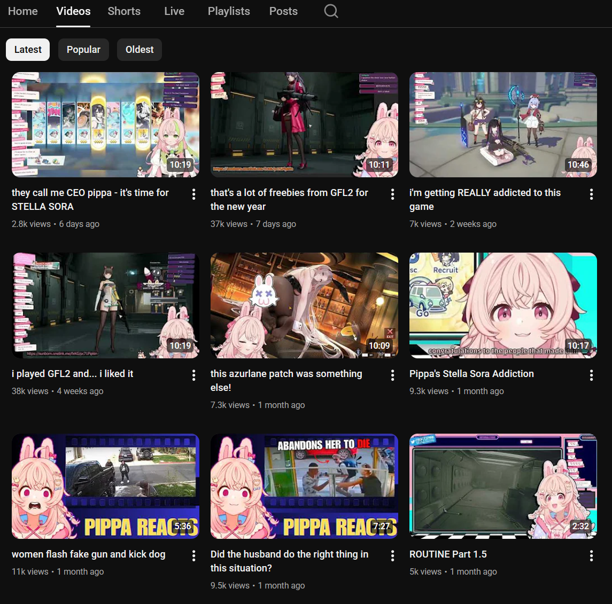Sort videos by Latest

tap(28, 50)
